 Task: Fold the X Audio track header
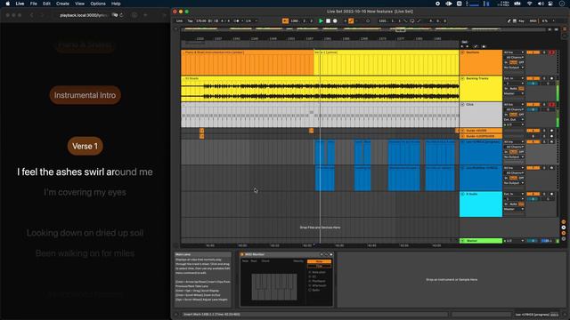462,194
